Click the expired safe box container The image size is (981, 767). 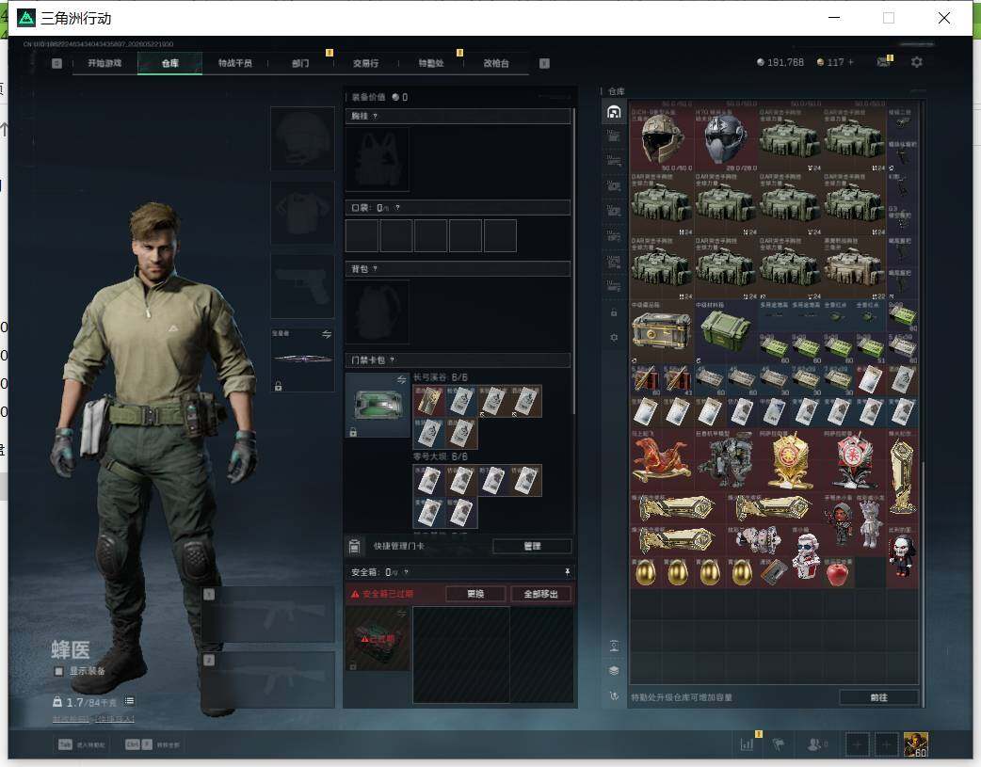pos(378,639)
